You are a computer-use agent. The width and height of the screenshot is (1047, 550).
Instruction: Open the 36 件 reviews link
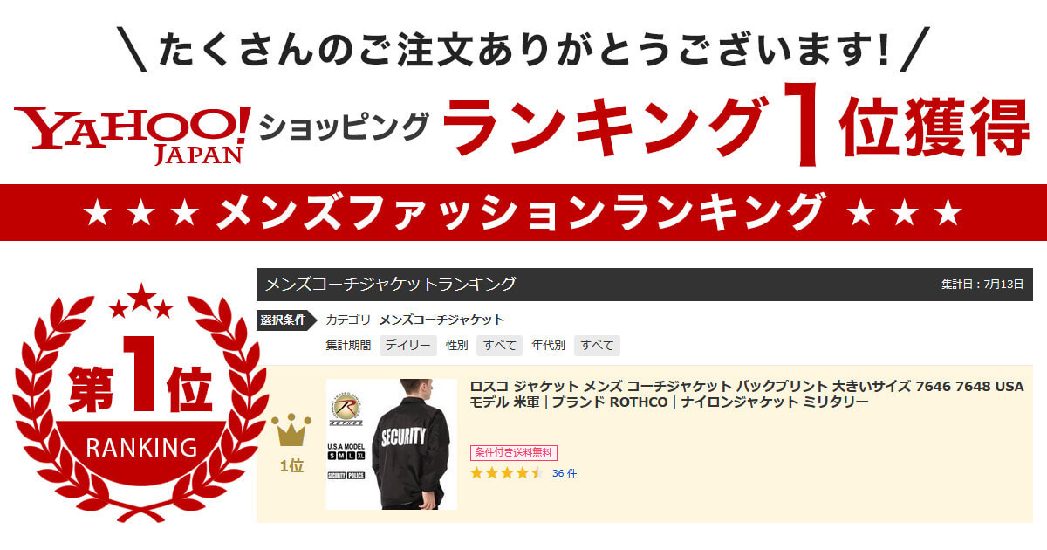pos(565,473)
